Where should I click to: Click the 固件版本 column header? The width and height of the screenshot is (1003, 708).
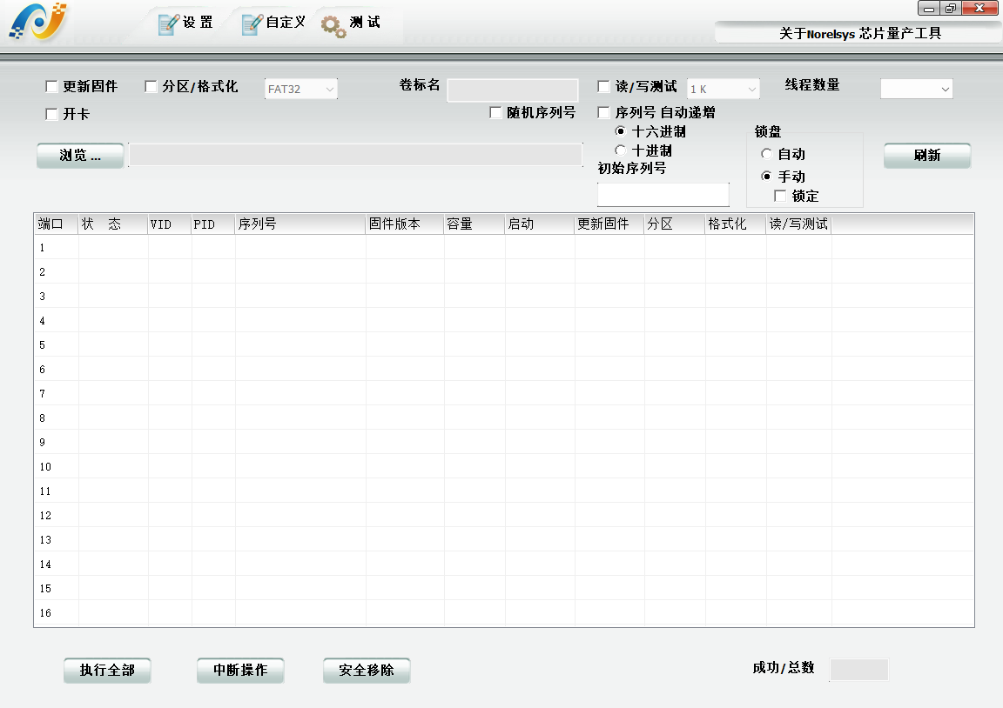[x=405, y=224]
